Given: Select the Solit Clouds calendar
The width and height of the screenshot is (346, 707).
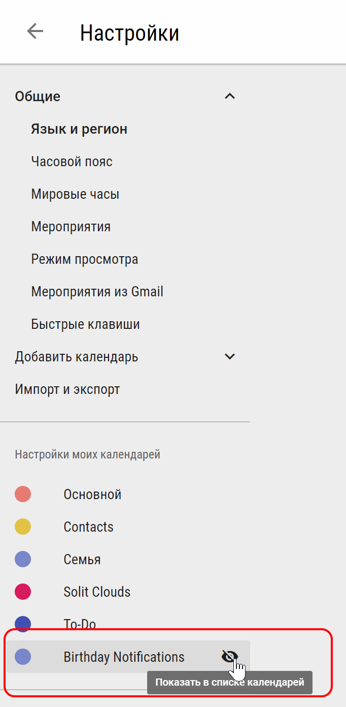Looking at the screenshot, I should (97, 592).
